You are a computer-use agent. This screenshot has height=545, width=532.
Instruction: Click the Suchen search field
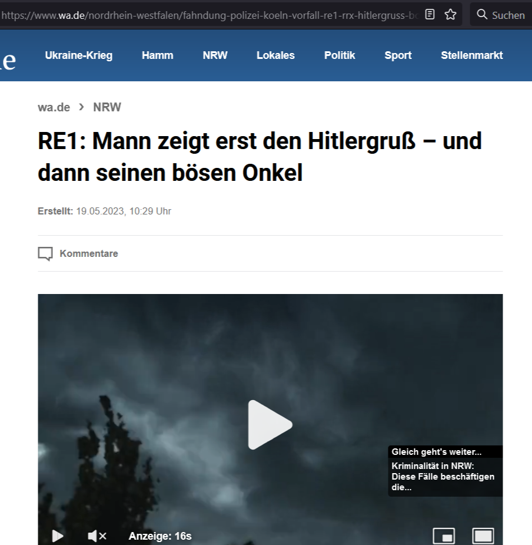coord(502,15)
